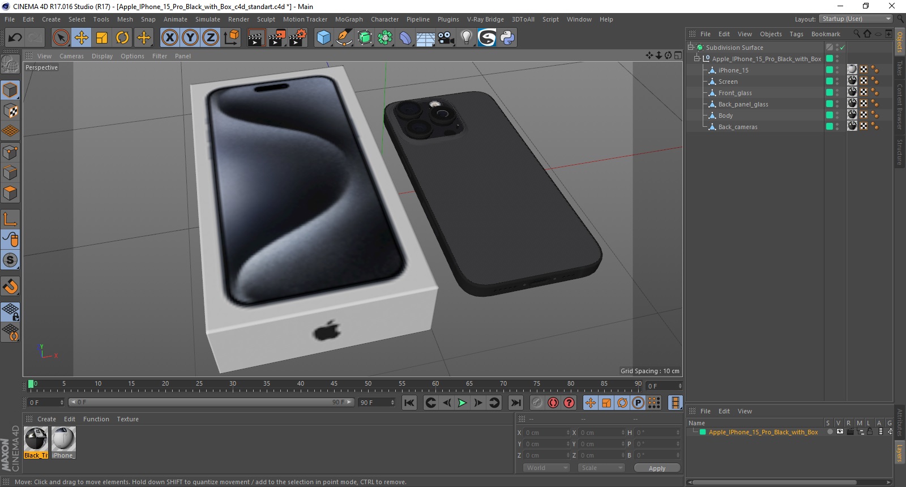The height and width of the screenshot is (487, 906).
Task: Open the Scale mode dropdown
Action: [x=601, y=468]
